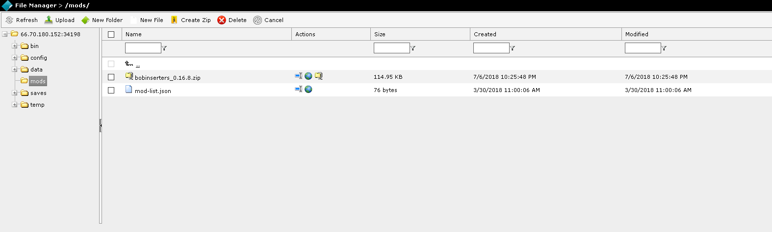
Task: Click rename icon for mod-list.json
Action: (298, 89)
